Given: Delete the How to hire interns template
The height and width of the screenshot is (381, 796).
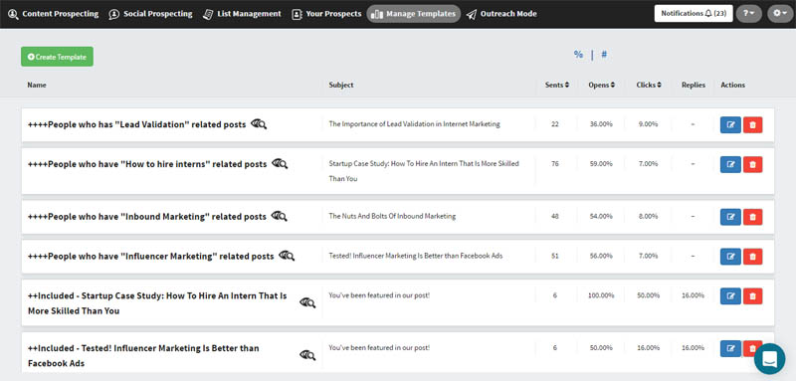Looking at the screenshot, I should [x=753, y=164].
